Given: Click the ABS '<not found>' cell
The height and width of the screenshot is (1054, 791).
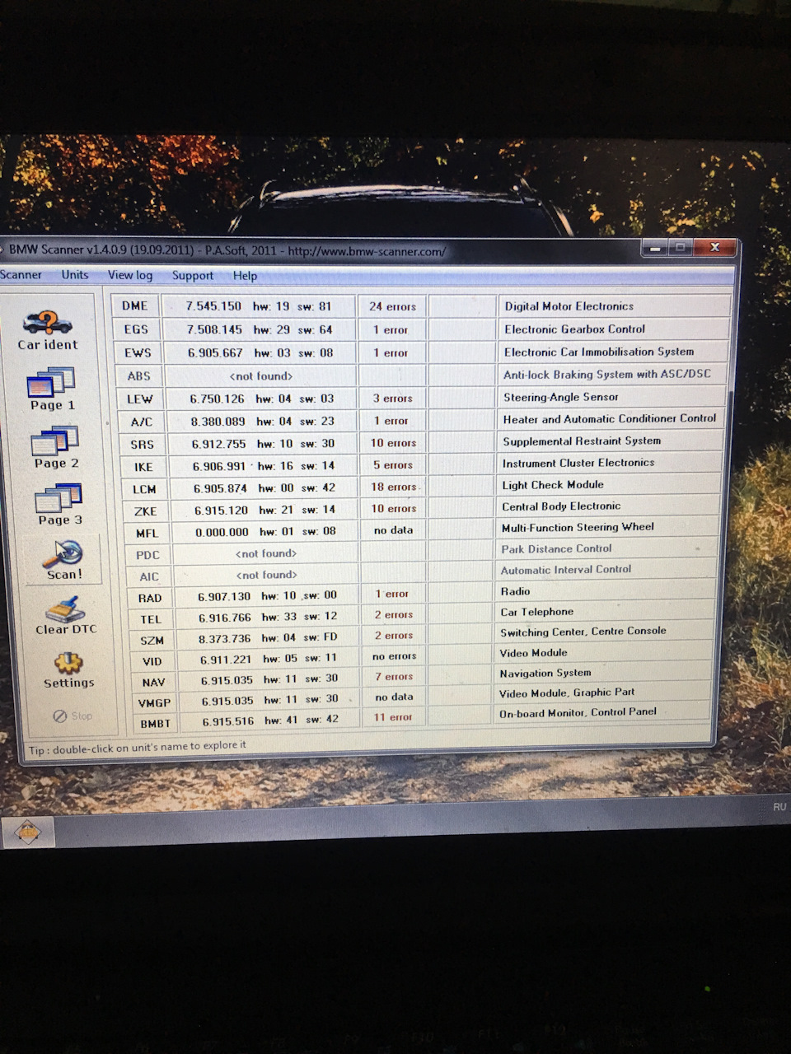Looking at the screenshot, I should click(261, 375).
